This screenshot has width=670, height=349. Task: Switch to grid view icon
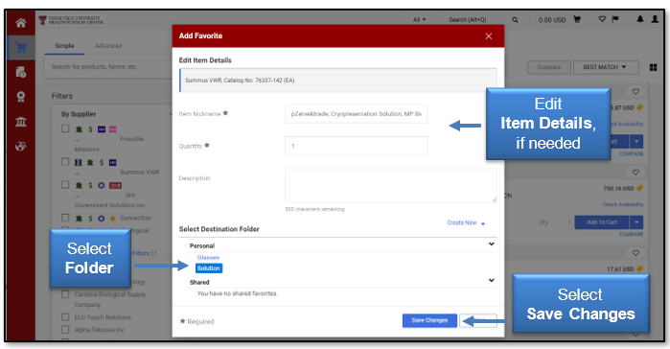(x=654, y=67)
